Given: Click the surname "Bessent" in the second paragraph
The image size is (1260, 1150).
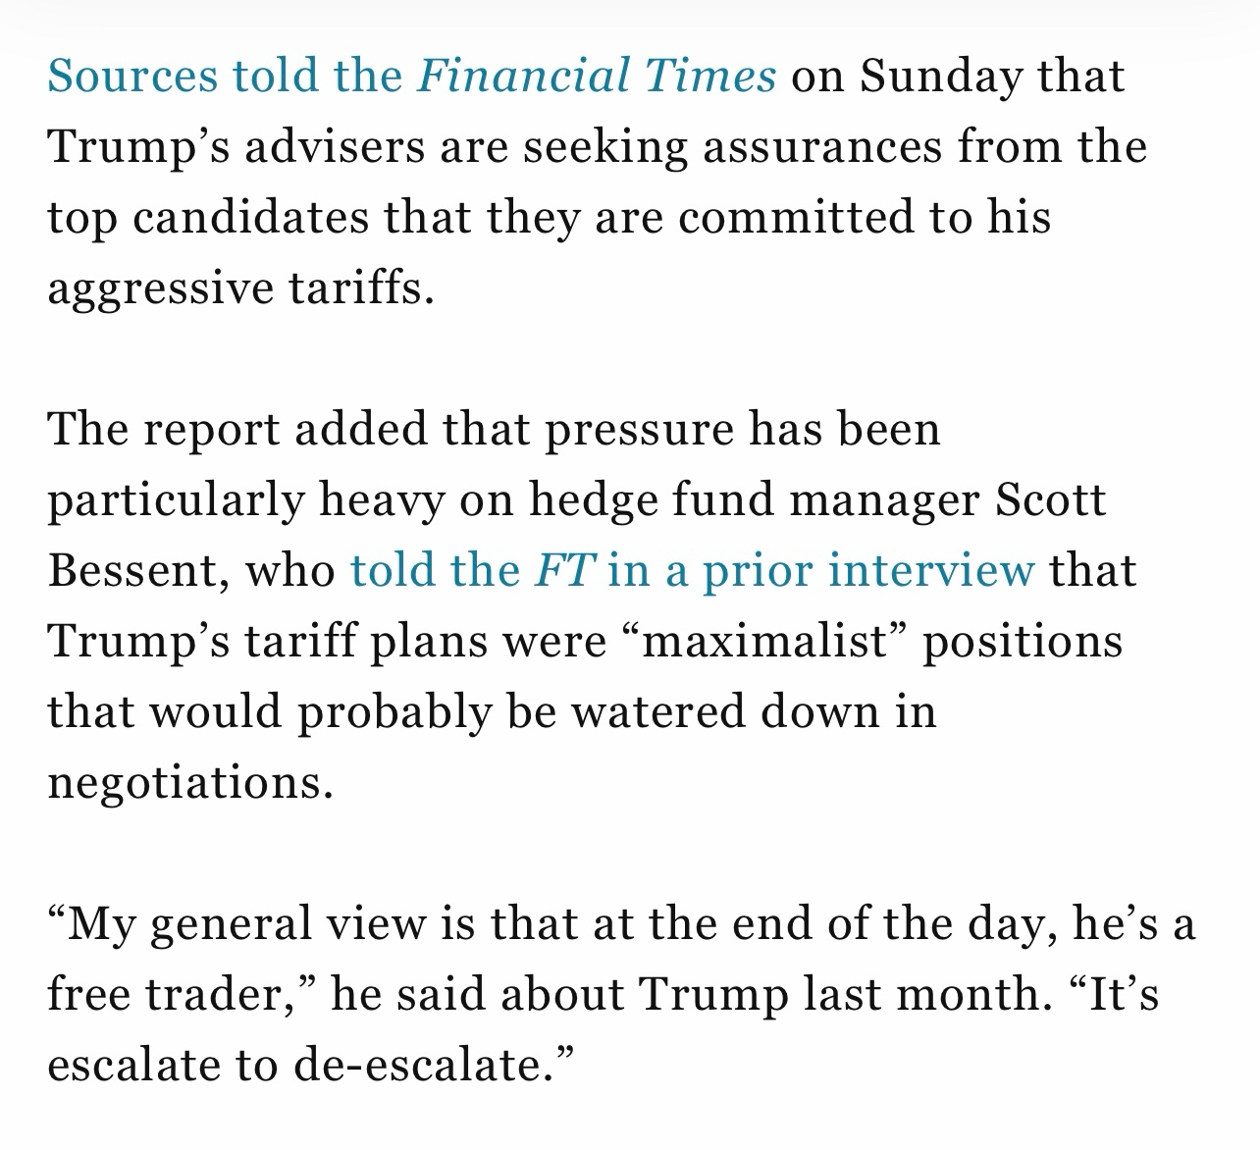Looking at the screenshot, I should click(138, 570).
